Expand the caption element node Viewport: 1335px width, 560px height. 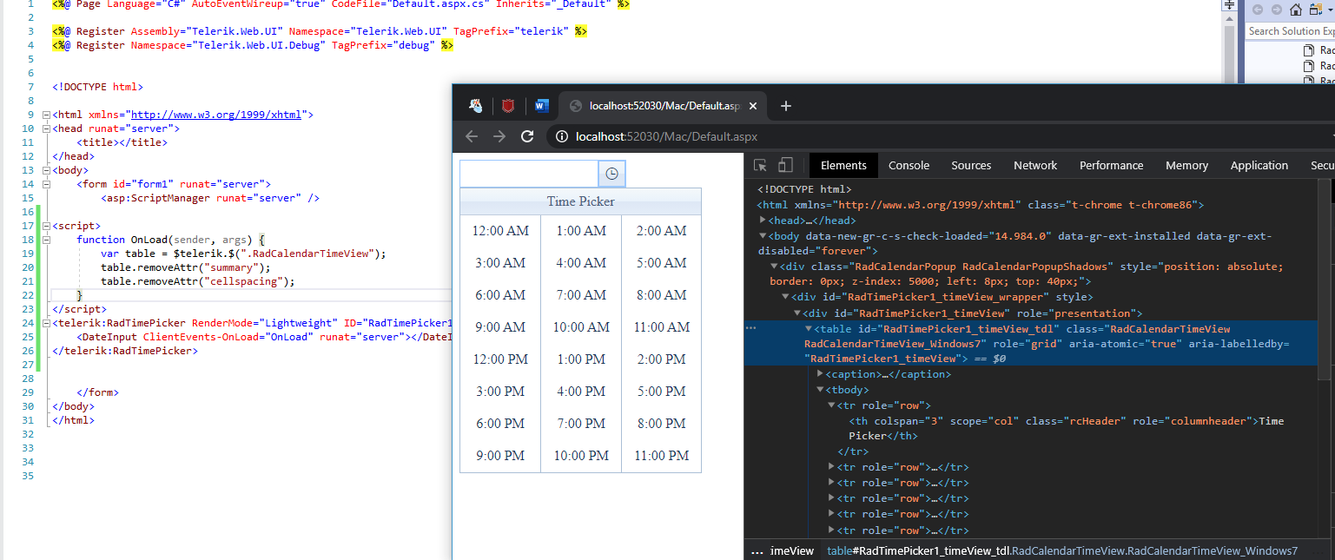point(820,374)
